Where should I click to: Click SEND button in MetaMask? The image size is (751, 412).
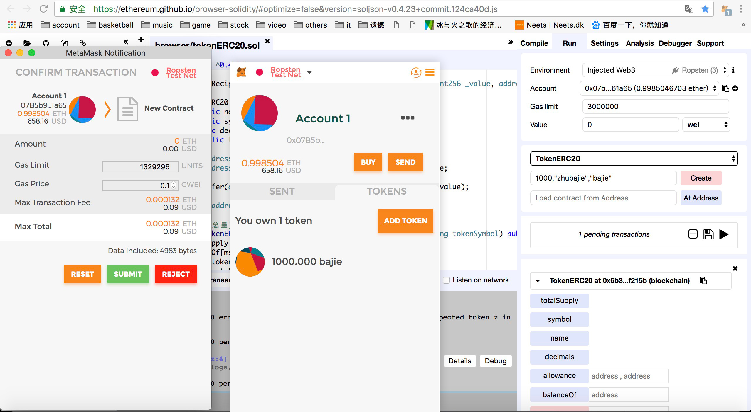coord(405,162)
